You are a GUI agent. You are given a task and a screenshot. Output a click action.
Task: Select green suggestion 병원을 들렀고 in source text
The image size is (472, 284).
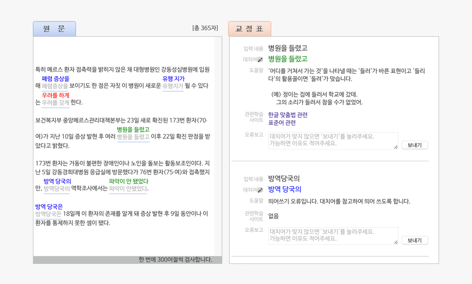[x=133, y=130]
